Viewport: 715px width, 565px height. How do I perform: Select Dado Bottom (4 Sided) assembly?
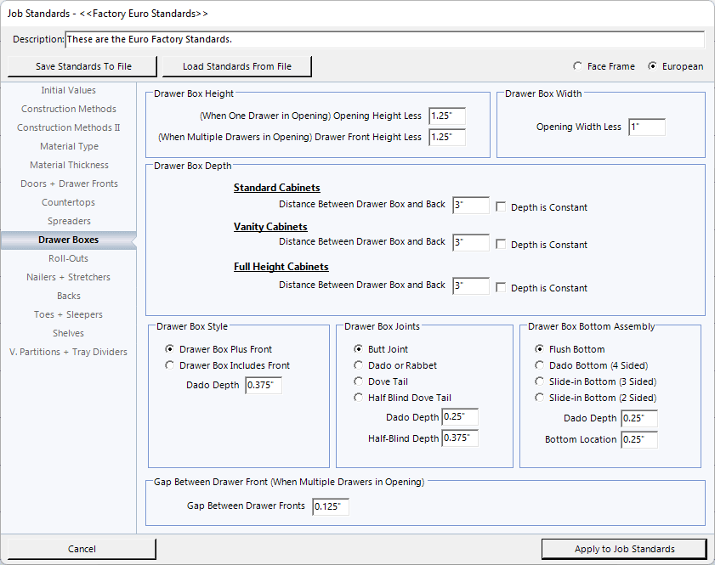click(x=540, y=365)
